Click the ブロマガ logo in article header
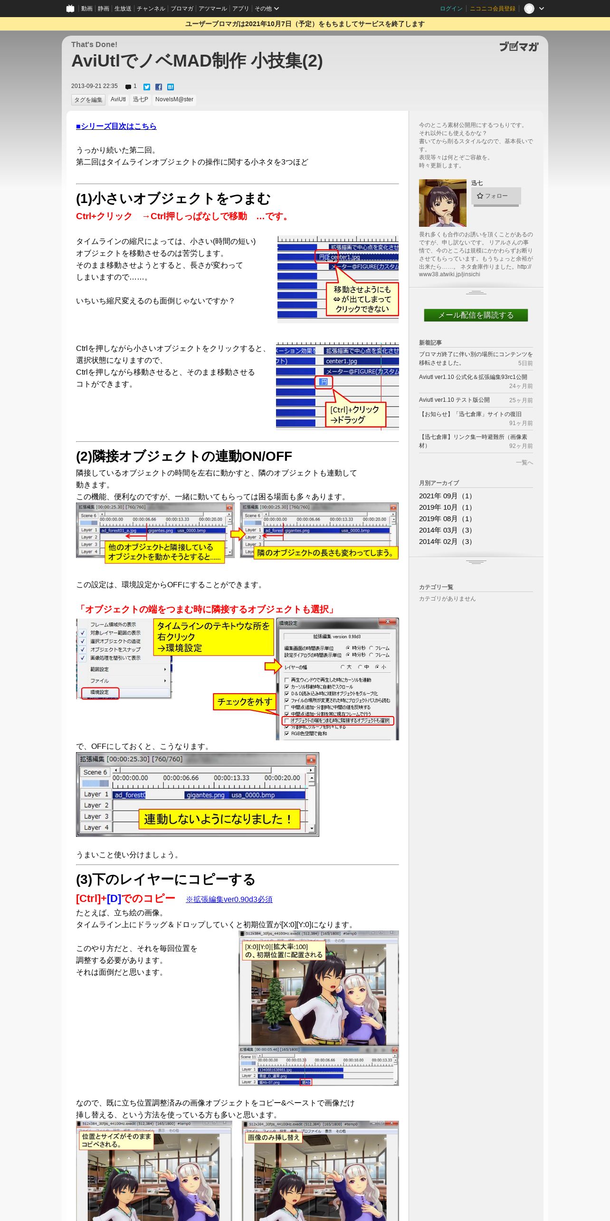The height and width of the screenshot is (1221, 610). [518, 47]
